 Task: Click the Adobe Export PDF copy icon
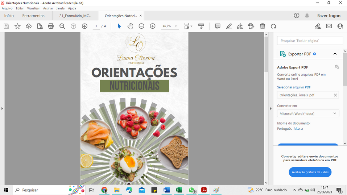pos(337,67)
